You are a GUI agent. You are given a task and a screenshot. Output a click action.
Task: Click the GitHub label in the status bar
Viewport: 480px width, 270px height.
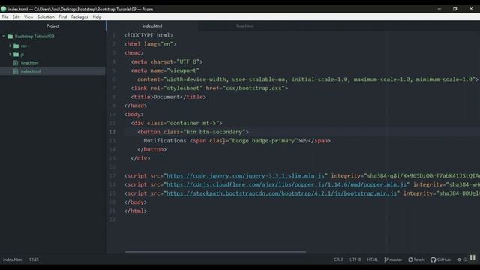444,259
